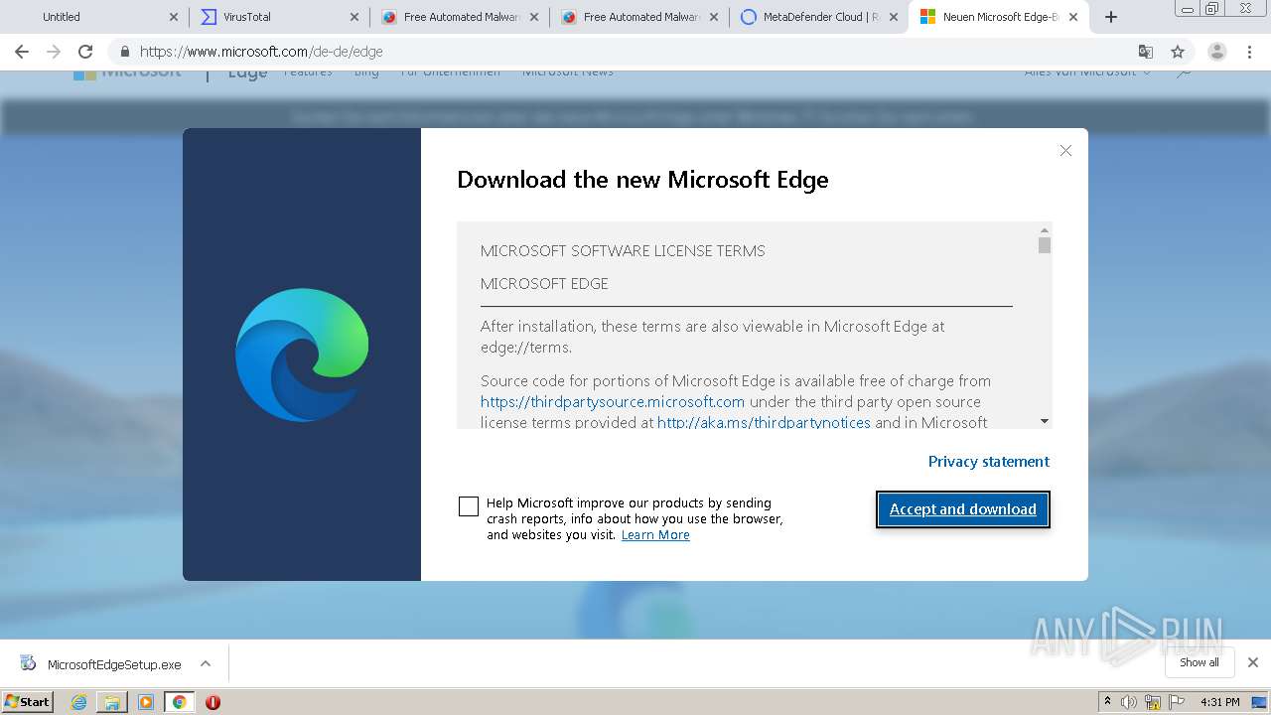Open the aka.ms/thirdpartynotices link
The image size is (1271, 715).
(x=764, y=423)
